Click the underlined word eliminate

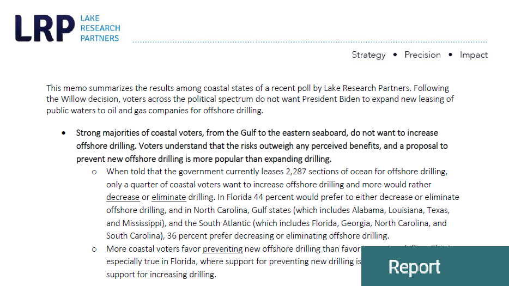[169, 197]
